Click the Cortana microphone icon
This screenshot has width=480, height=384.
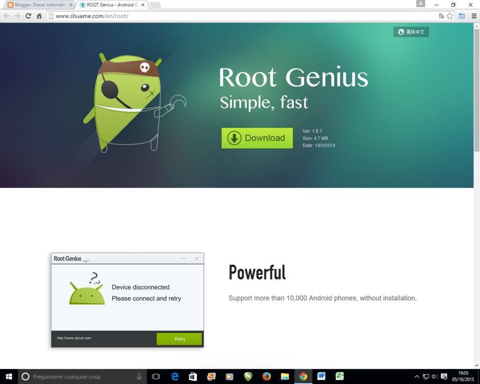pyautogui.click(x=139, y=376)
